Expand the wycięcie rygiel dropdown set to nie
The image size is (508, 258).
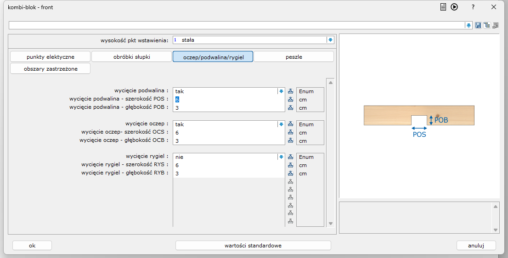[x=281, y=157]
